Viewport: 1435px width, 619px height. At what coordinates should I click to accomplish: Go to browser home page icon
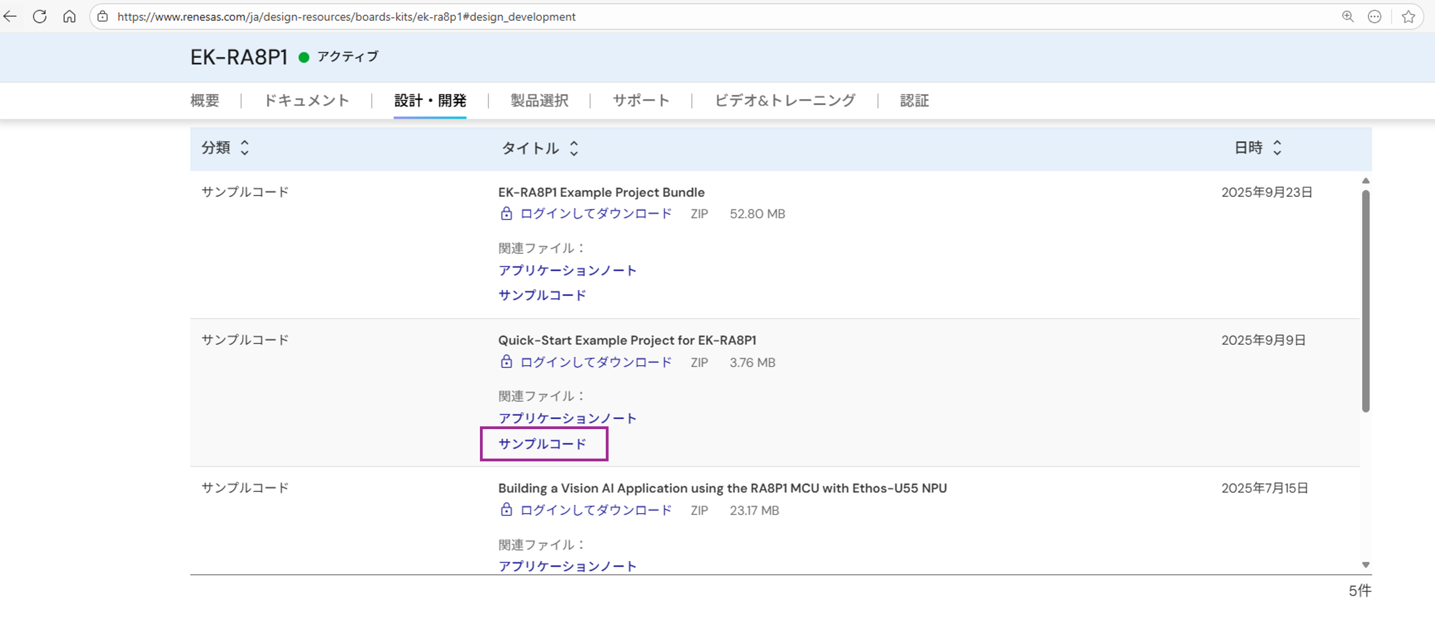[69, 17]
